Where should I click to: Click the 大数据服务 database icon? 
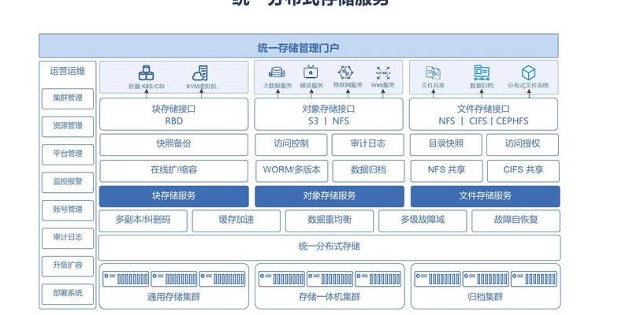coord(277,72)
